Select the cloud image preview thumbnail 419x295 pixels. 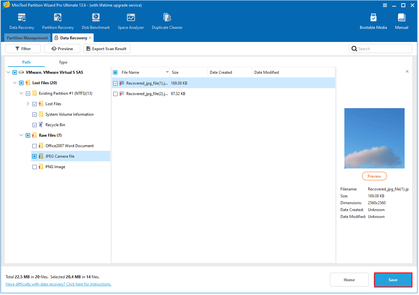tap(374, 138)
